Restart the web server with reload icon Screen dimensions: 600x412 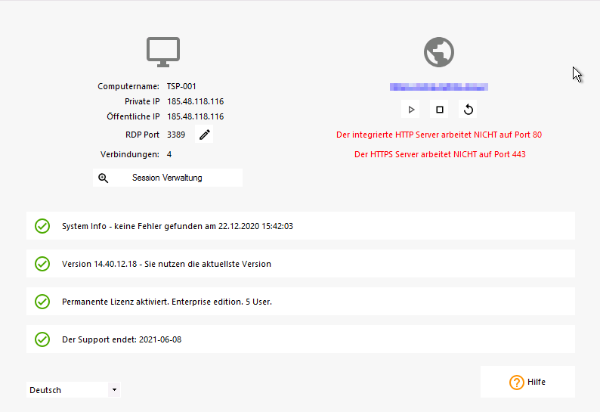pos(468,110)
